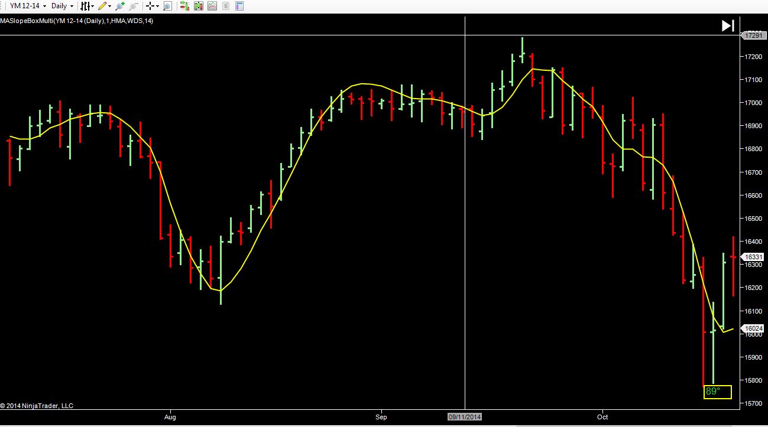
Task: Open the data series candlestick icon
Action: click(x=199, y=6)
